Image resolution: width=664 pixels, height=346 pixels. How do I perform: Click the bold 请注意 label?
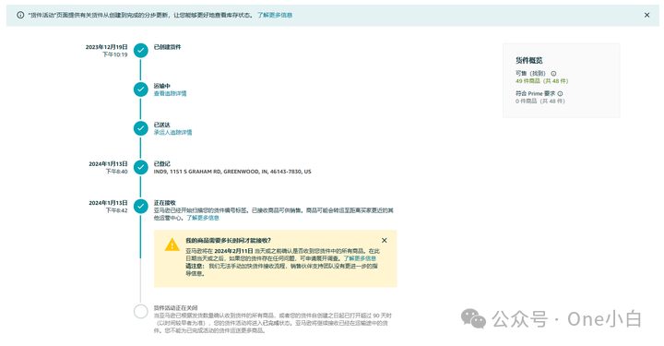[195, 266]
